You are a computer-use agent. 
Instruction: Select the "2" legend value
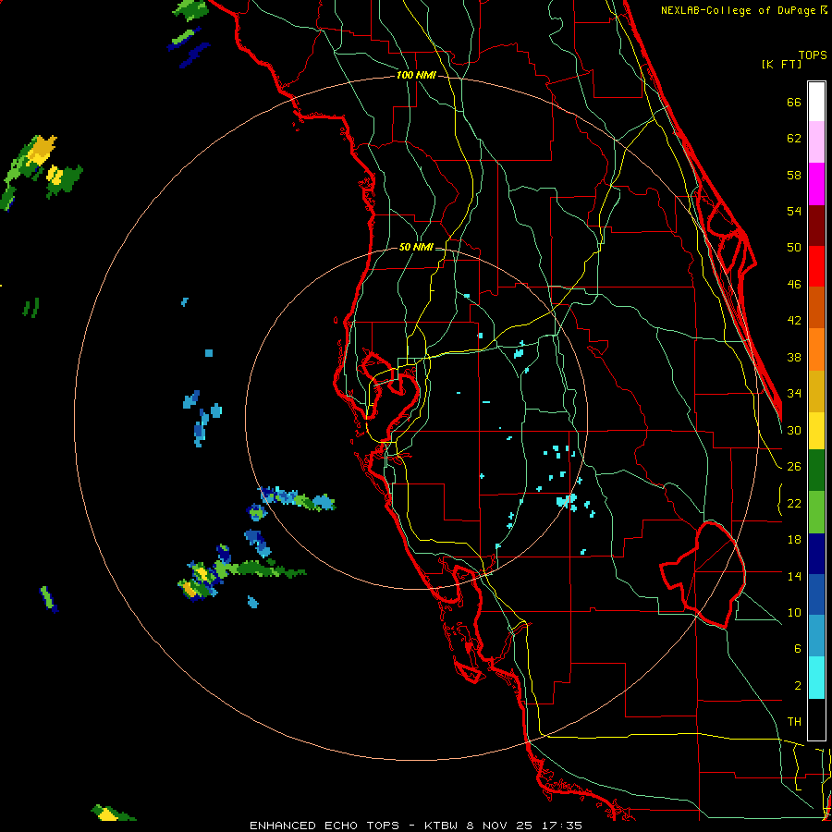(x=798, y=686)
